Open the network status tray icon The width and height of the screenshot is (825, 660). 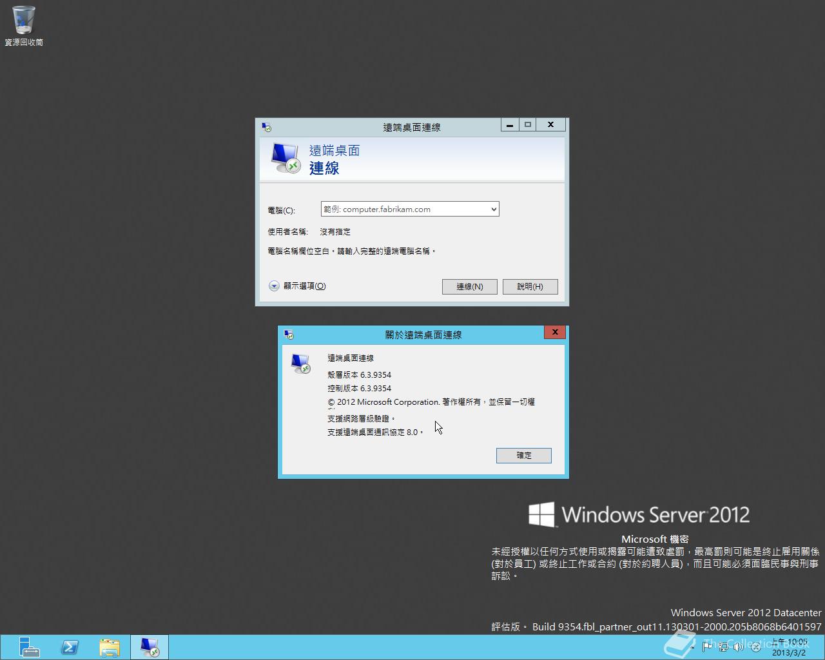pyautogui.click(x=723, y=646)
